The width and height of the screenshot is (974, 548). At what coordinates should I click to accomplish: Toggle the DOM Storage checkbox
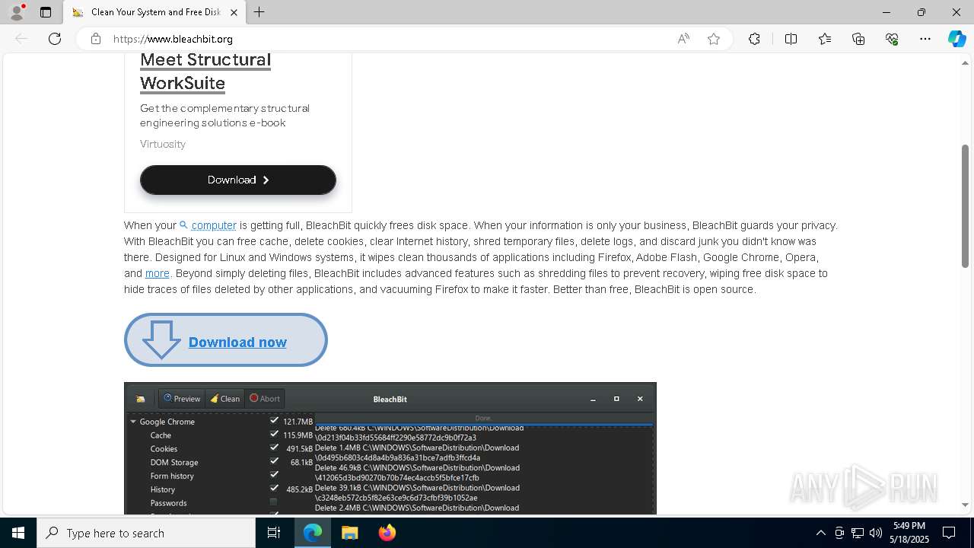pyautogui.click(x=274, y=461)
